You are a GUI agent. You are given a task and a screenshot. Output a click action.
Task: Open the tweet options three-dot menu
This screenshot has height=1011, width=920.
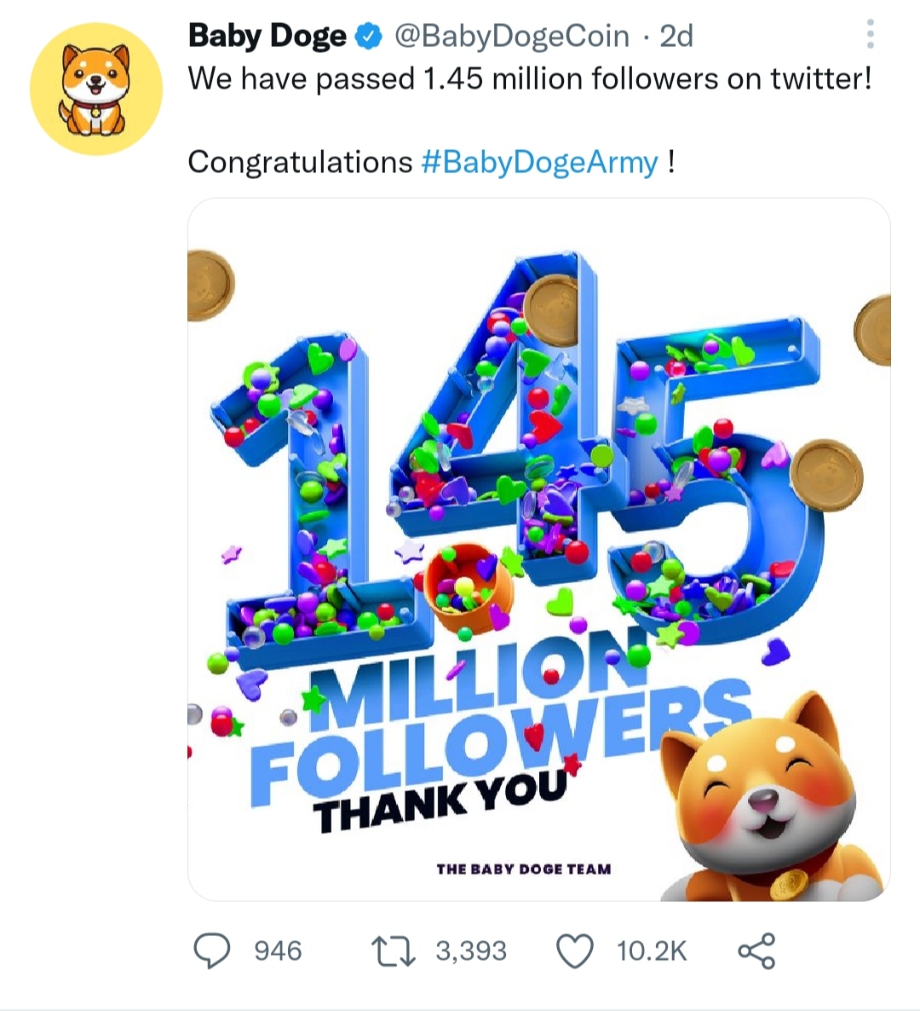(870, 32)
